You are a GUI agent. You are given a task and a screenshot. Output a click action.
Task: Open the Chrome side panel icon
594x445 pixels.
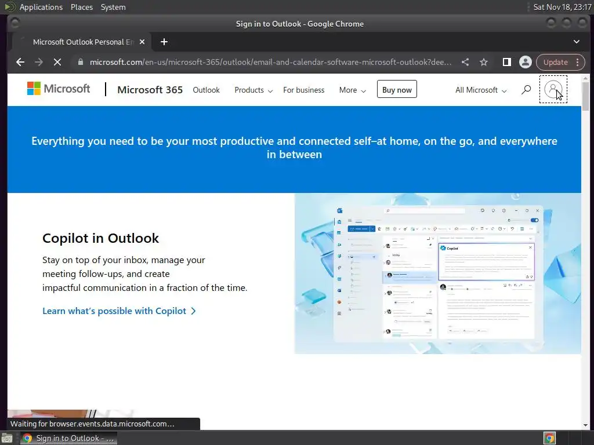(506, 62)
